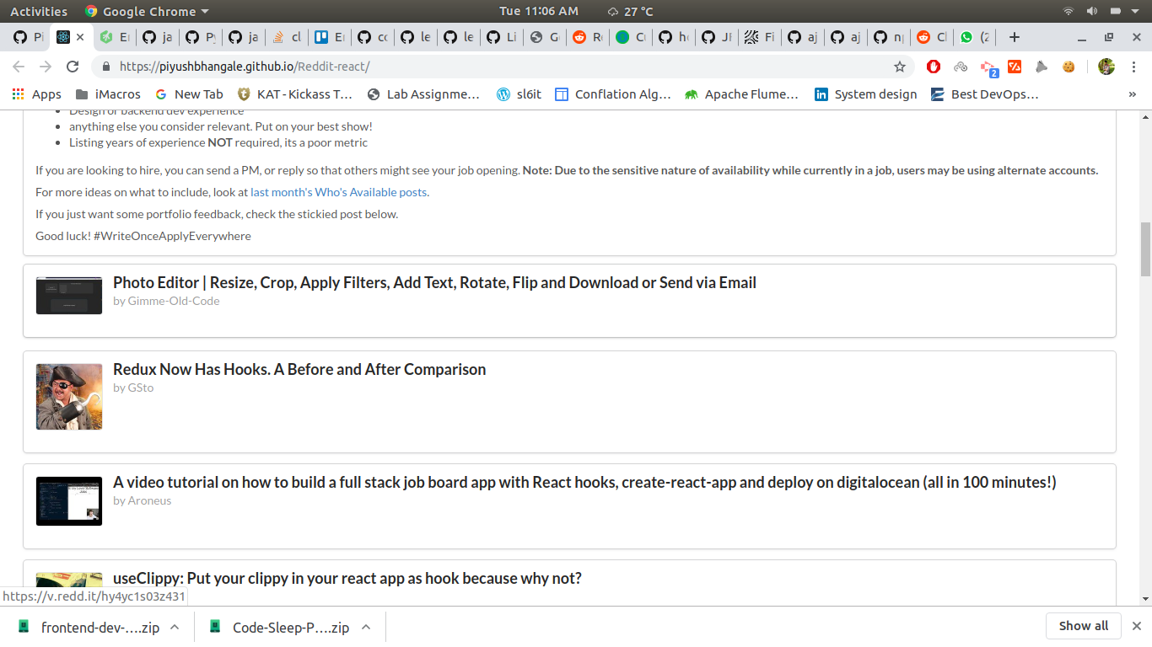This screenshot has height=647, width=1152.
Task: Bookmark this page with the star icon
Action: click(900, 67)
